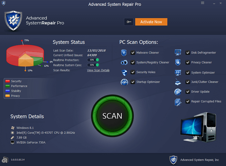Click the license key icon button
Viewport: 226px width, 166px height.
[129, 22]
